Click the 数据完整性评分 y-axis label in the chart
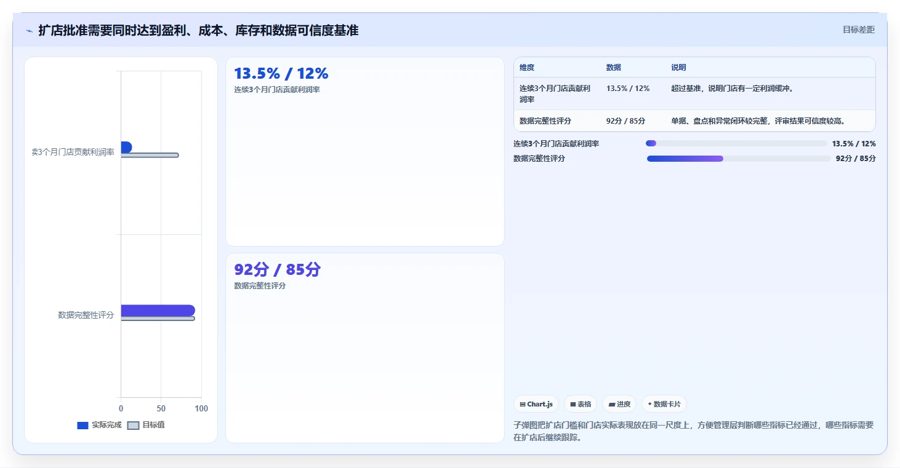 [x=86, y=315]
